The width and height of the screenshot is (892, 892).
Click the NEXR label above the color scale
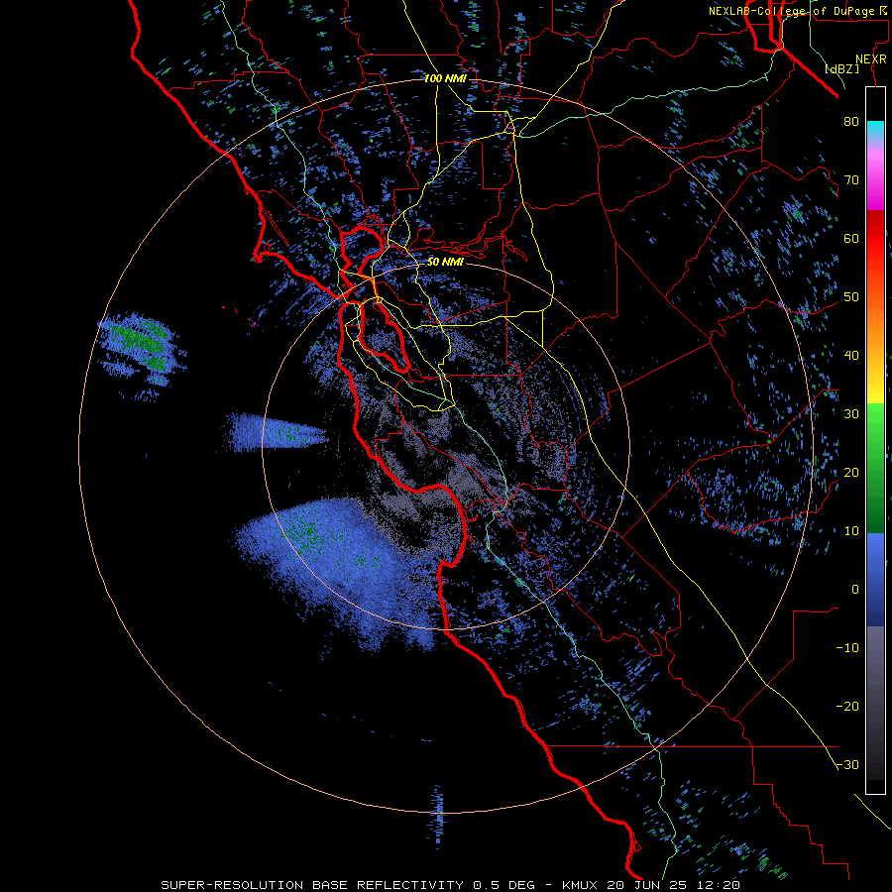[x=870, y=59]
